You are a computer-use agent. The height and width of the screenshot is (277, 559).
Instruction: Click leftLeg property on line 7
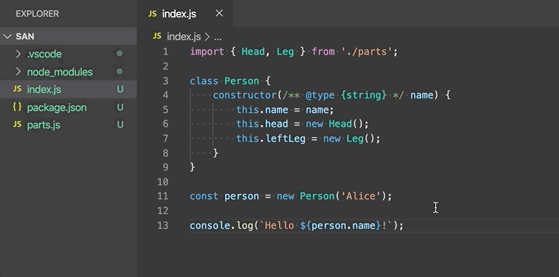tap(286, 138)
